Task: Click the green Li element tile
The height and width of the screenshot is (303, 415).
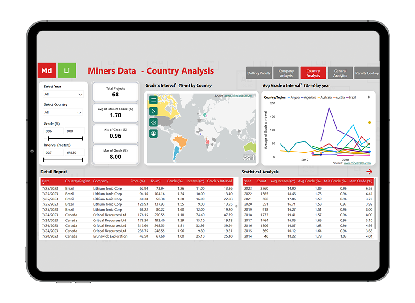Action: [x=67, y=70]
